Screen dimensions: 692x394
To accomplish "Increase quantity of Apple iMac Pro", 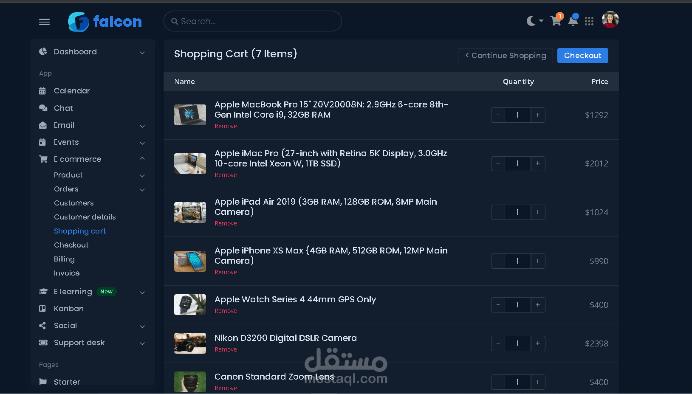I will 538,163.
